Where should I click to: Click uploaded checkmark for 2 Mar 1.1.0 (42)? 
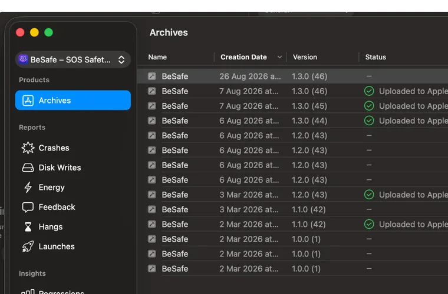(369, 224)
